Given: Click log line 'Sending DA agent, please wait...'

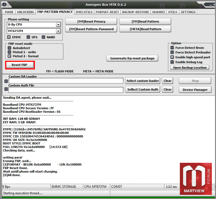Looking at the screenshot, I should tap(27, 98).
